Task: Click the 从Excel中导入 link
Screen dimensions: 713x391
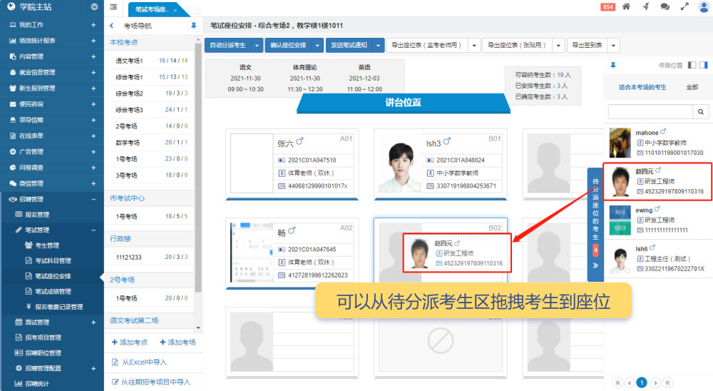Action: (x=145, y=362)
